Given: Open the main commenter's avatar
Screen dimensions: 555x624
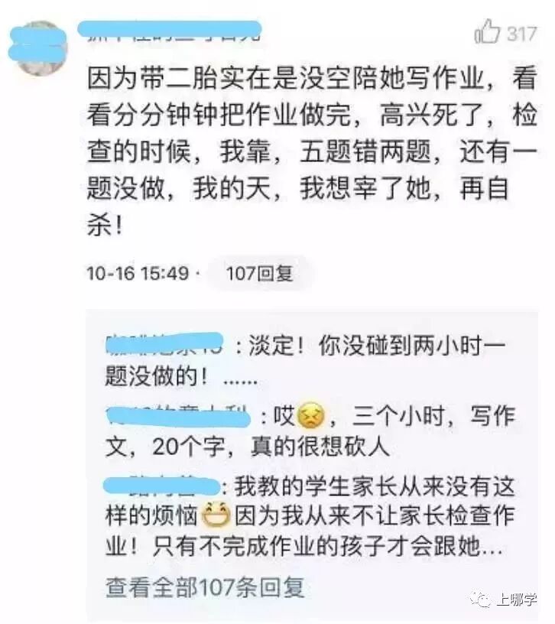Looking at the screenshot, I should 38,48.
